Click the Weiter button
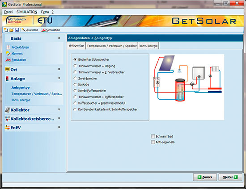This screenshot has width=246, height=189. 230,177
